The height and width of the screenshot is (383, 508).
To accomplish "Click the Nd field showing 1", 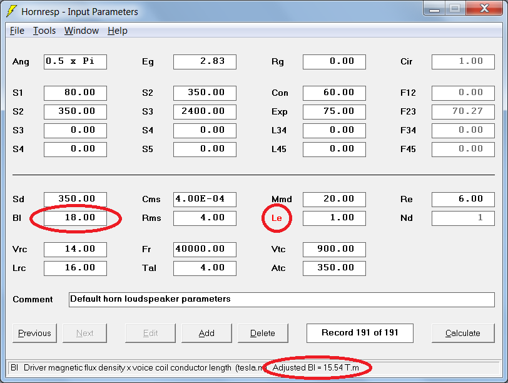I will coord(463,218).
